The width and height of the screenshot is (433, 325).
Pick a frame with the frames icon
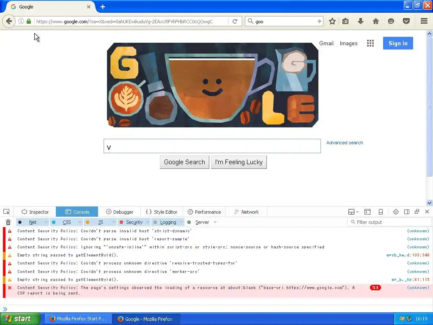pyautogui.click(x=351, y=212)
